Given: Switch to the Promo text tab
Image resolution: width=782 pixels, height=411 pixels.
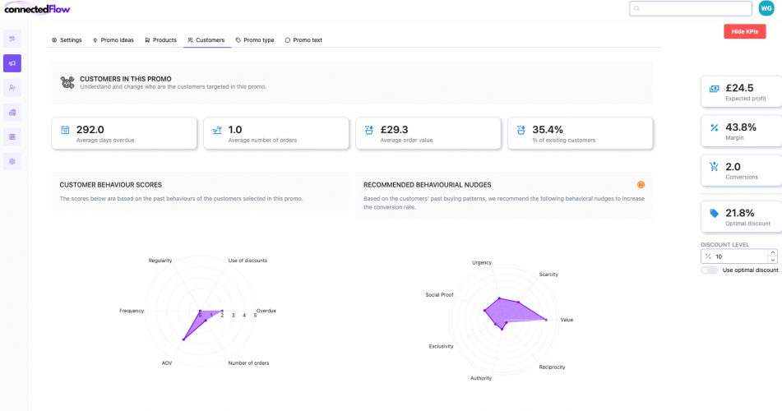Looking at the screenshot, I should 303,40.
